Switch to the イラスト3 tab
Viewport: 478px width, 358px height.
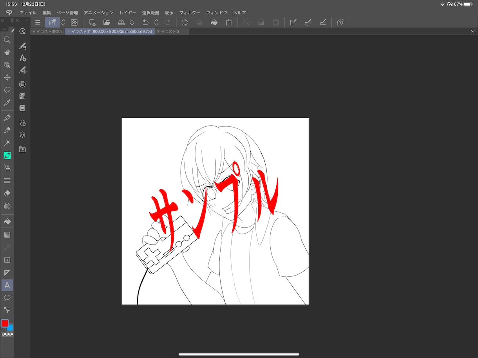(x=47, y=31)
